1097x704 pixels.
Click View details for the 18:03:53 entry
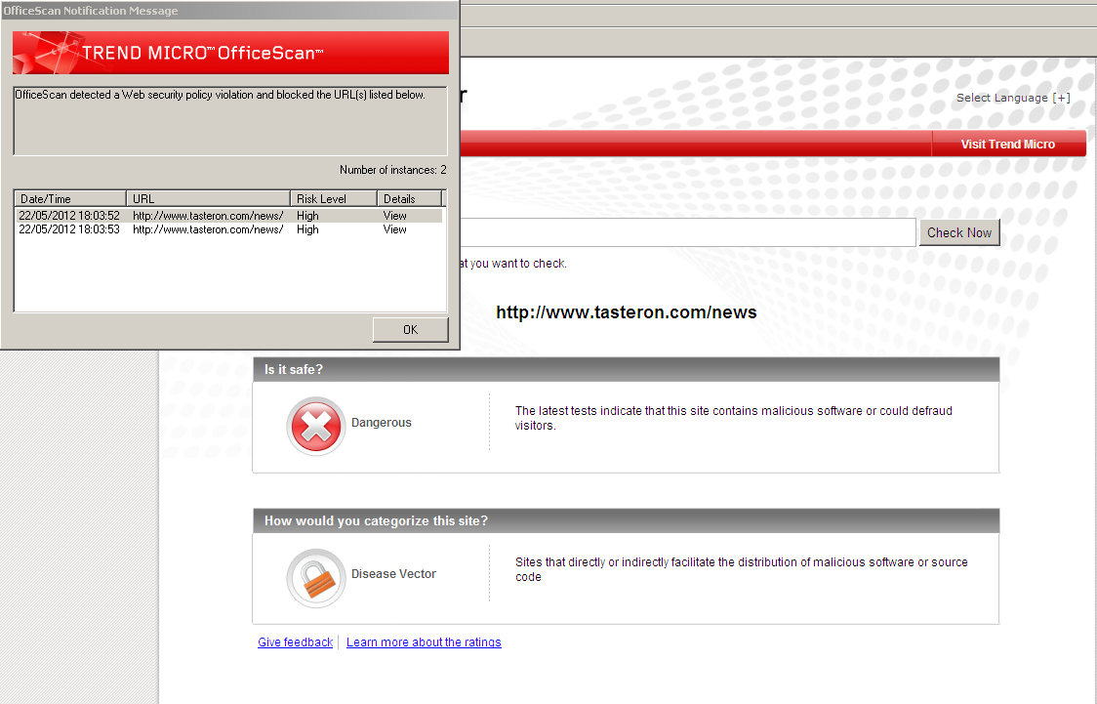tap(394, 229)
